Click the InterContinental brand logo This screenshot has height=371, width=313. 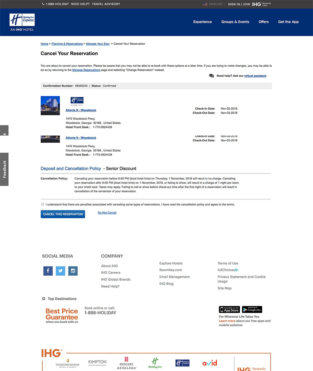(68, 364)
